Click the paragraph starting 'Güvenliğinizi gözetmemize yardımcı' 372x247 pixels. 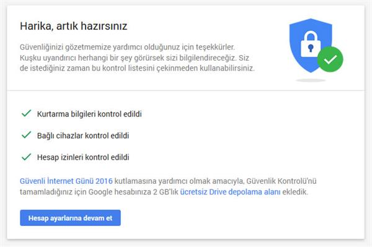point(137,58)
